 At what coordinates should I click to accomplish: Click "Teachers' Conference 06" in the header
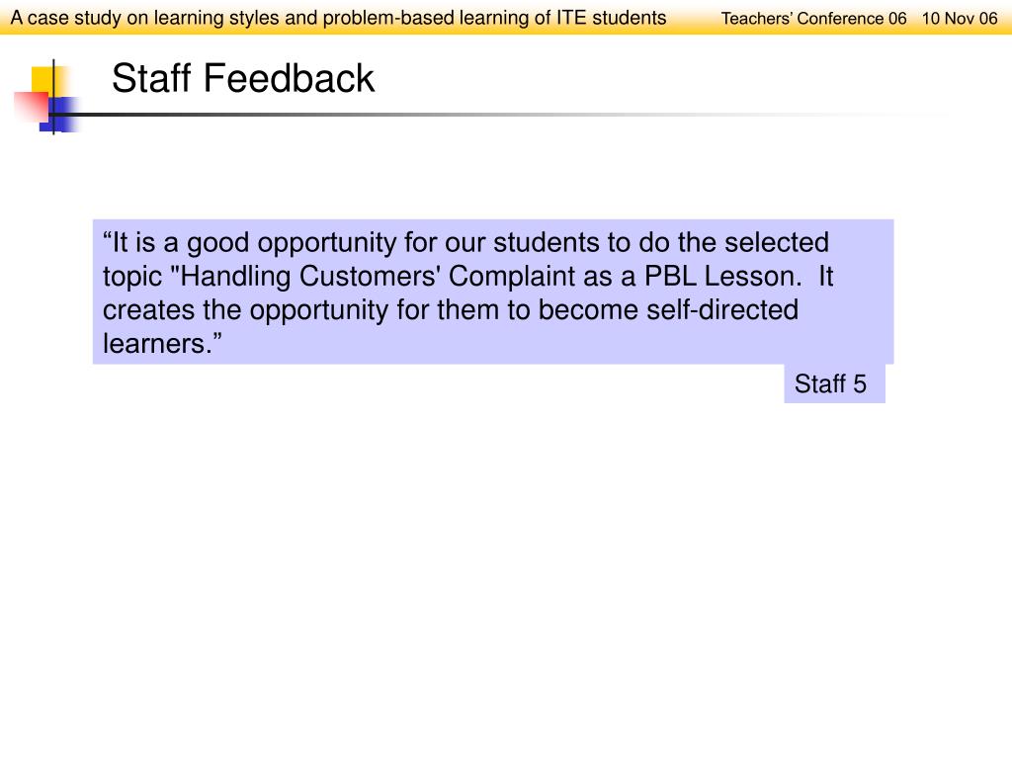coord(813,18)
